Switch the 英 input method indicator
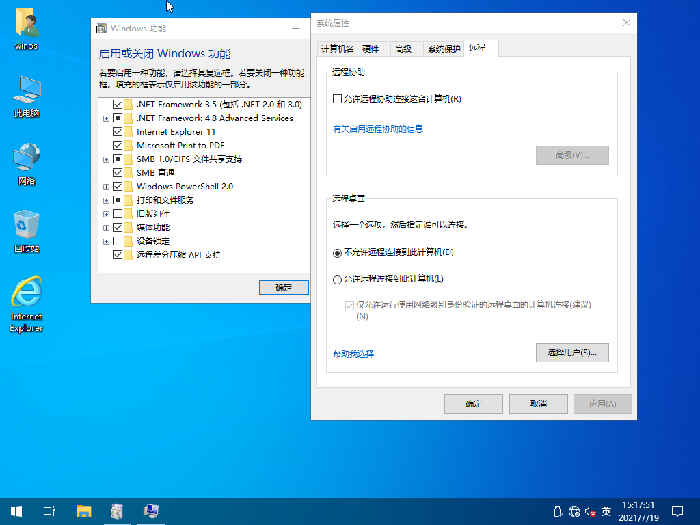Screen dimensions: 700x525 pyautogui.click(x=606, y=511)
